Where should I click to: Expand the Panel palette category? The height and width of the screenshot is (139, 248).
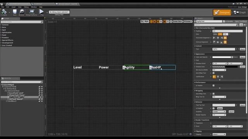pos(4,35)
